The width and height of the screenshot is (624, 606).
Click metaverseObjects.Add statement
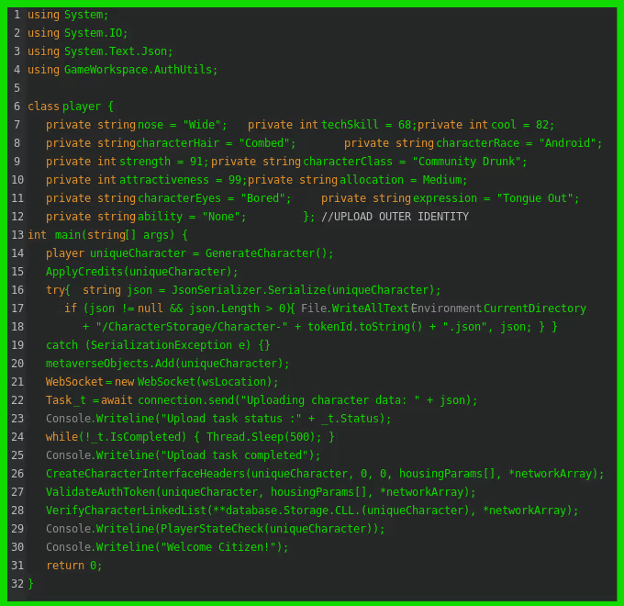pyautogui.click(x=167, y=364)
